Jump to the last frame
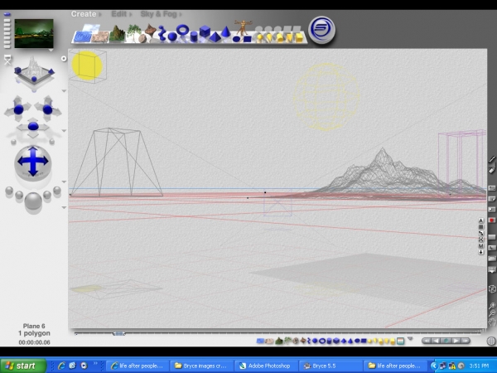 466,341
